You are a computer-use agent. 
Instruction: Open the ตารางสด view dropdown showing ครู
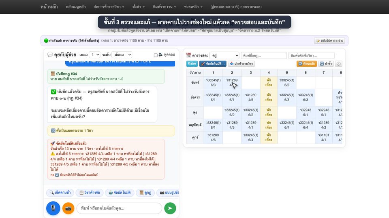point(224,55)
